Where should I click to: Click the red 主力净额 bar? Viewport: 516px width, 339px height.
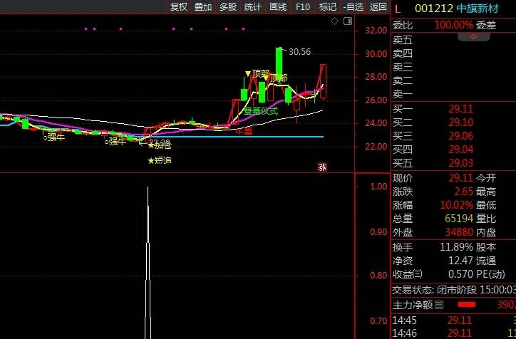[x=467, y=305]
